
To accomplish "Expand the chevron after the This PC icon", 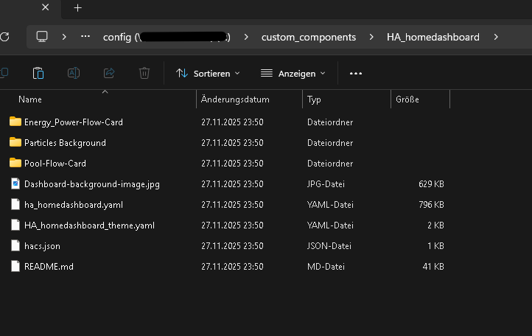I will pyautogui.click(x=64, y=37).
